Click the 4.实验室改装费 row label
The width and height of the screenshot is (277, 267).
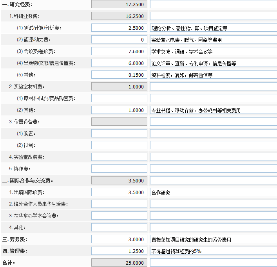point(27,157)
